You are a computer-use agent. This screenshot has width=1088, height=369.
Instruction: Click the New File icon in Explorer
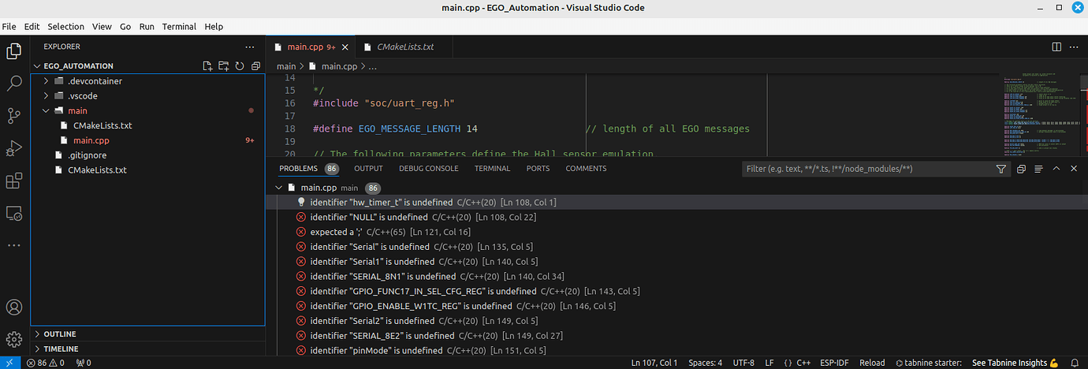tap(207, 66)
